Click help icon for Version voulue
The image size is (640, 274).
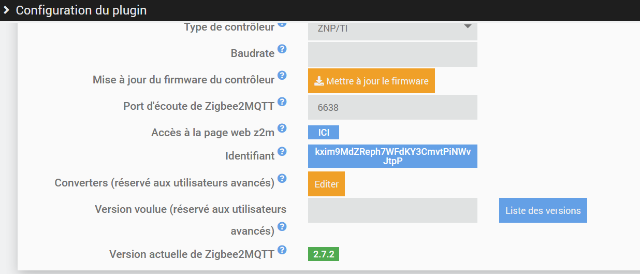(282, 227)
